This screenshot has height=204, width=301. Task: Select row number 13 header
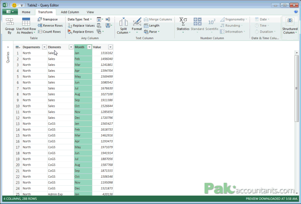[x=18, y=124]
